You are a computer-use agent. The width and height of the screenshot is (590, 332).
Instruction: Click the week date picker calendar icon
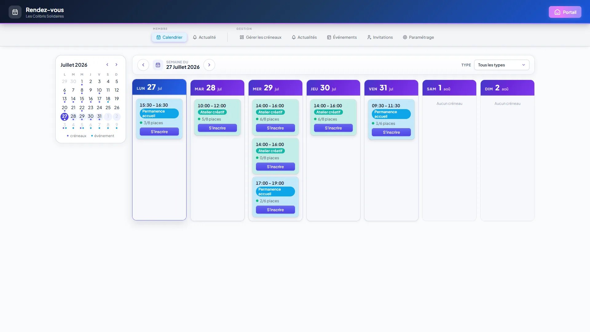pyautogui.click(x=158, y=65)
